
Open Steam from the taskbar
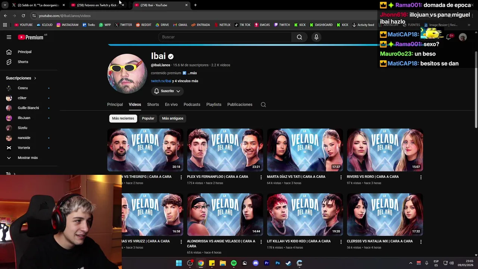click(x=288, y=263)
